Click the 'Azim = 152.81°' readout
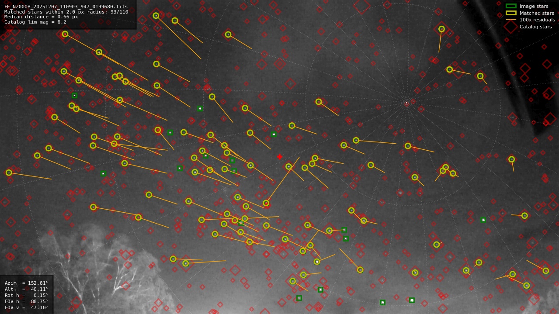 (x=26, y=283)
